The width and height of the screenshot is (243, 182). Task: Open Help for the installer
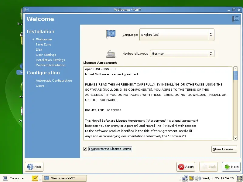pyautogui.click(x=34, y=167)
